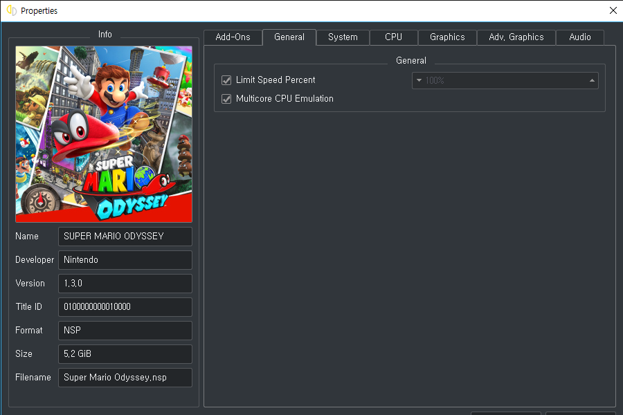Click the 100% speed percent spinbox
Image resolution: width=623 pixels, height=415 pixels.
(505, 81)
